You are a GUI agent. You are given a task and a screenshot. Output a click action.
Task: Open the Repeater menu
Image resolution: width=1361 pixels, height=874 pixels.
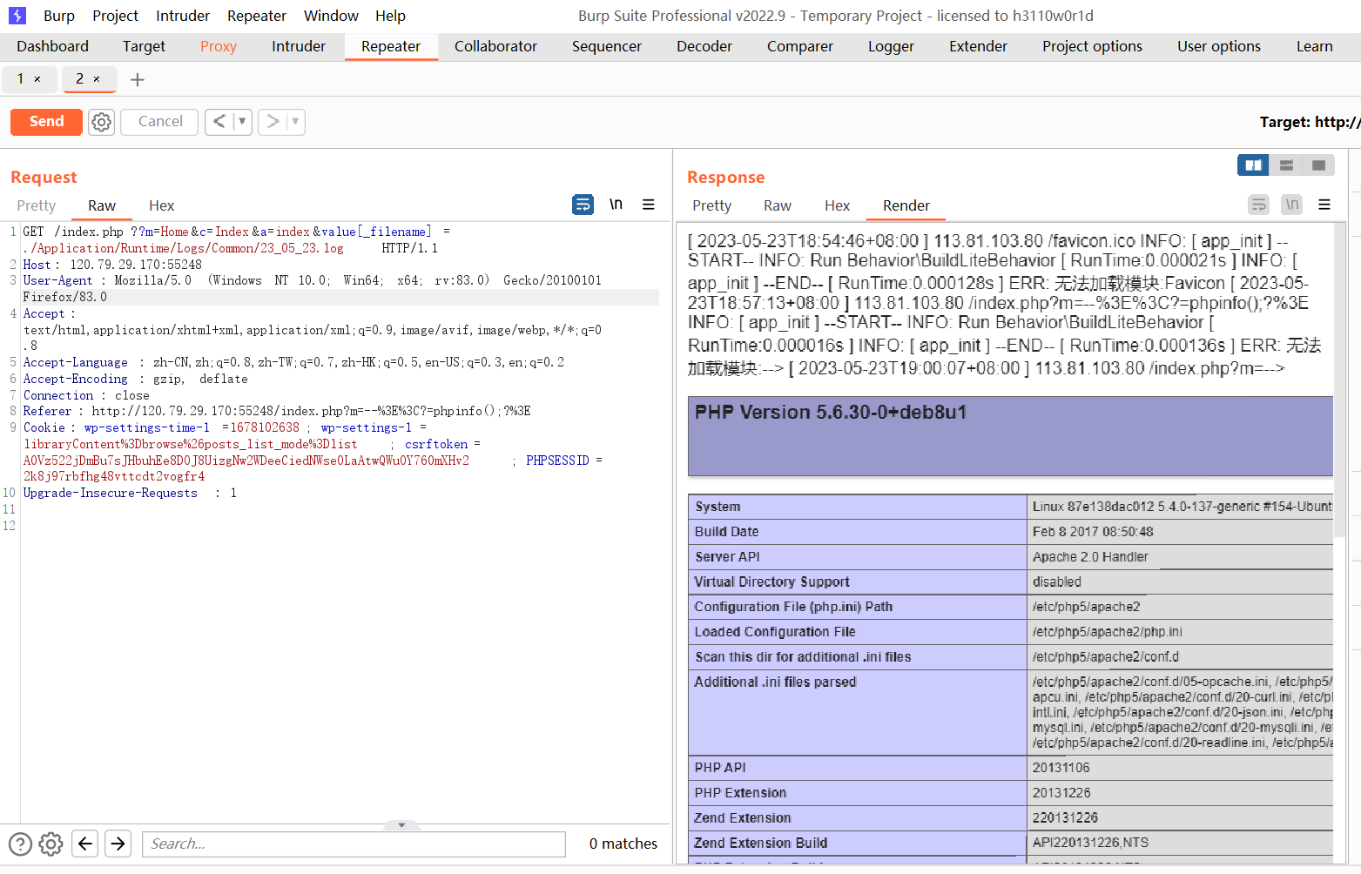(257, 16)
